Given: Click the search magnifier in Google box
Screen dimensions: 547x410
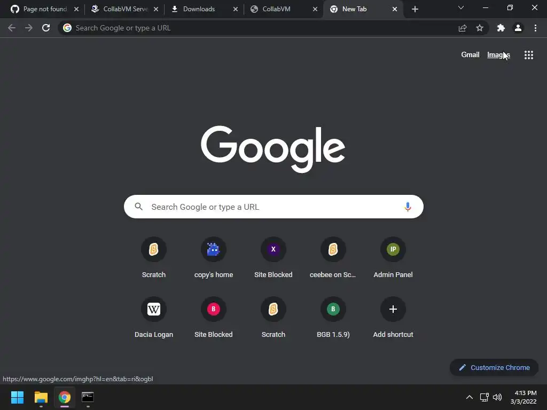Looking at the screenshot, I should coord(139,207).
